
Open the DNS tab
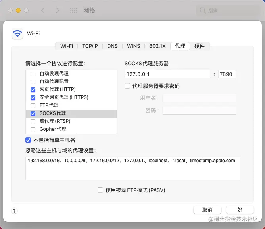coord(112,46)
